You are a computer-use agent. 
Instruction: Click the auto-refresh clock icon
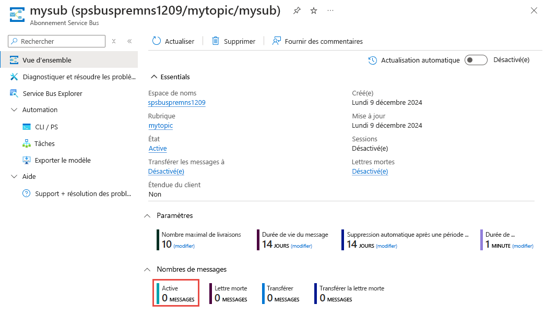(x=372, y=60)
